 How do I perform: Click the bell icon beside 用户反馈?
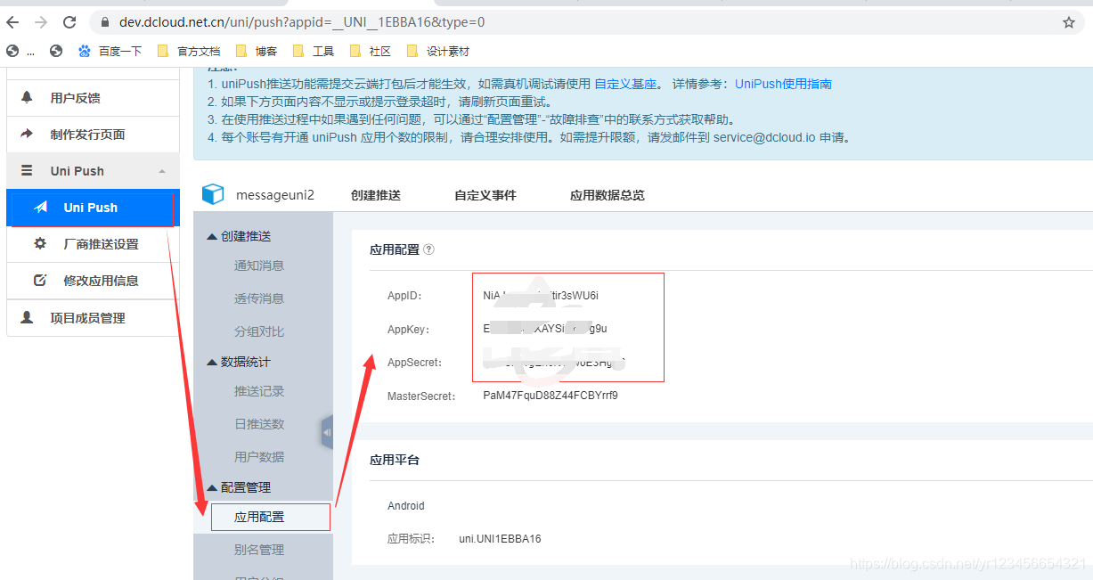click(27, 97)
